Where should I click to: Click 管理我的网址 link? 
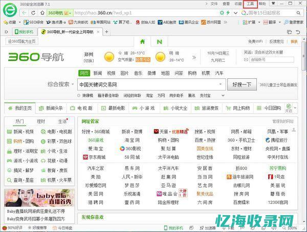(x=283, y=122)
